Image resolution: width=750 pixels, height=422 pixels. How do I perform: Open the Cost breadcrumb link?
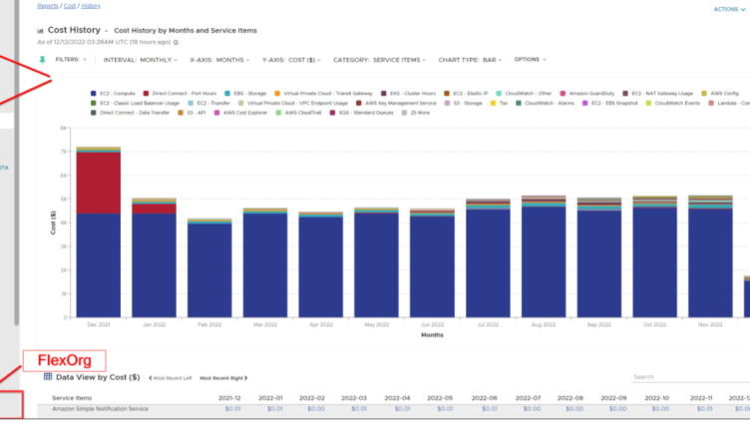point(70,6)
